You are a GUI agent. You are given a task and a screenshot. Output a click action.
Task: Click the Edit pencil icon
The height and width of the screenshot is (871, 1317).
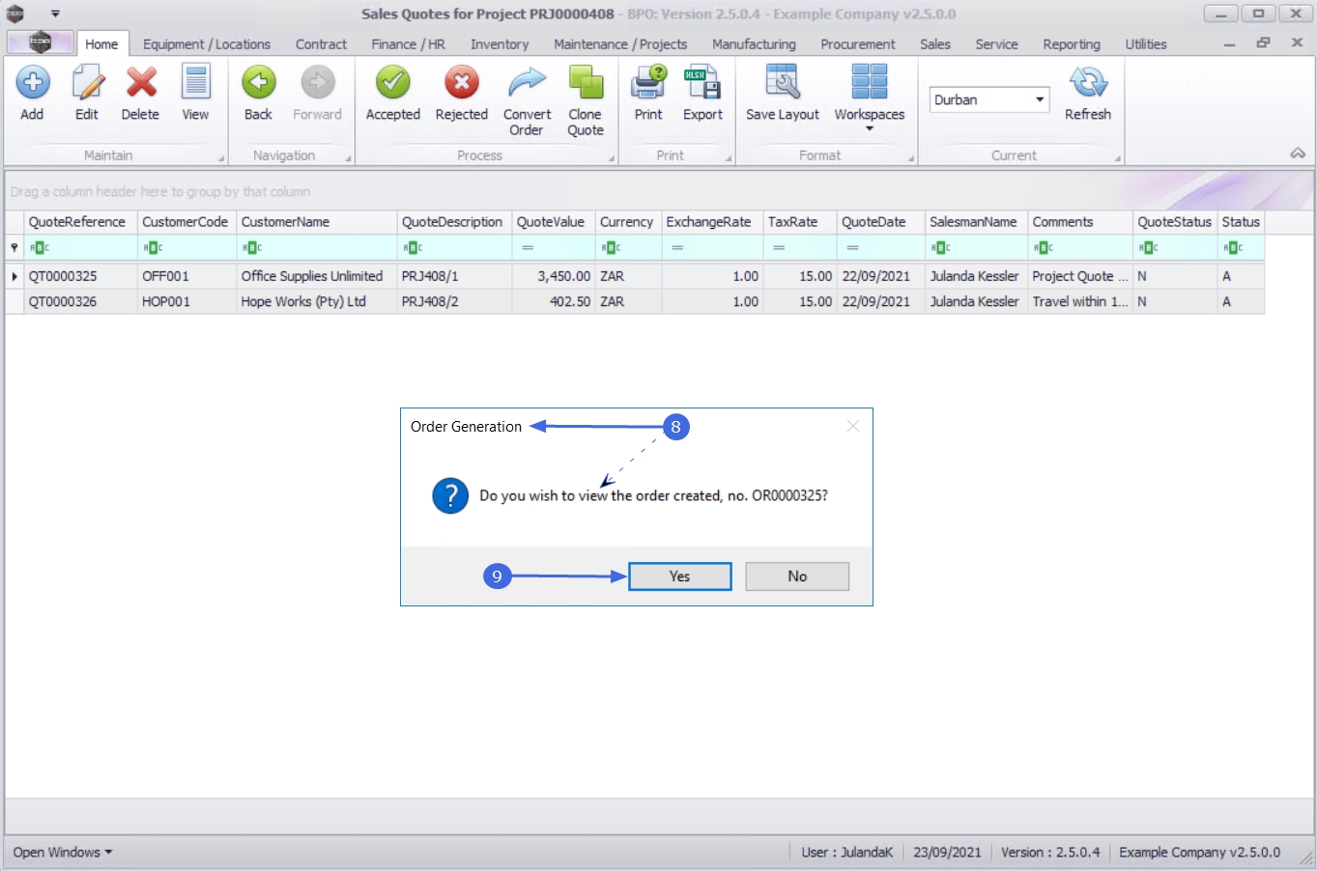coord(87,83)
